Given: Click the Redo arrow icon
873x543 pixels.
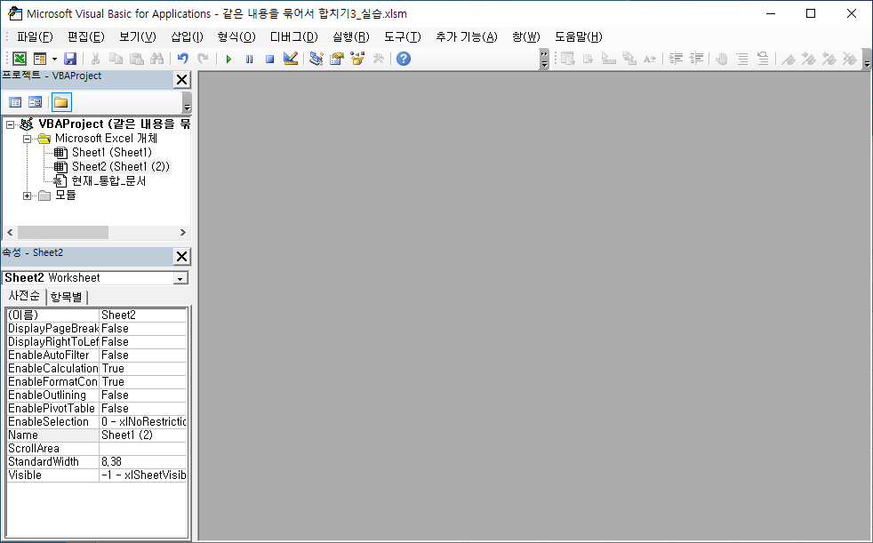Looking at the screenshot, I should pyautogui.click(x=204, y=59).
